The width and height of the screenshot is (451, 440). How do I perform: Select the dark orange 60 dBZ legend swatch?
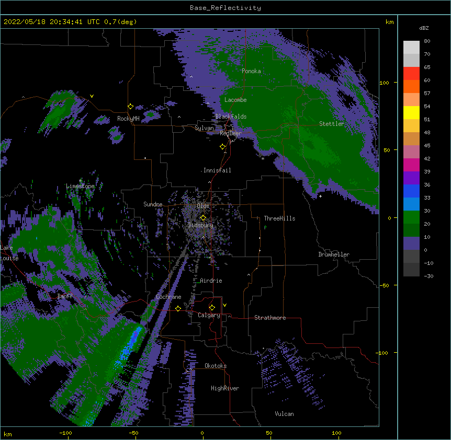(411, 86)
